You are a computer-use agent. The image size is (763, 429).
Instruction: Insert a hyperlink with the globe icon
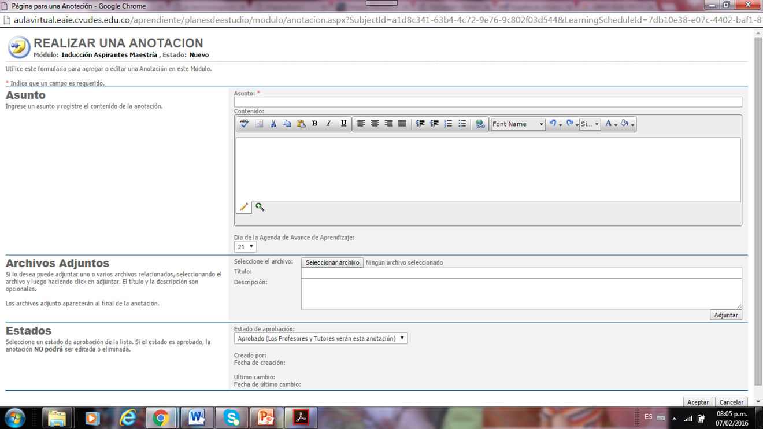480,124
